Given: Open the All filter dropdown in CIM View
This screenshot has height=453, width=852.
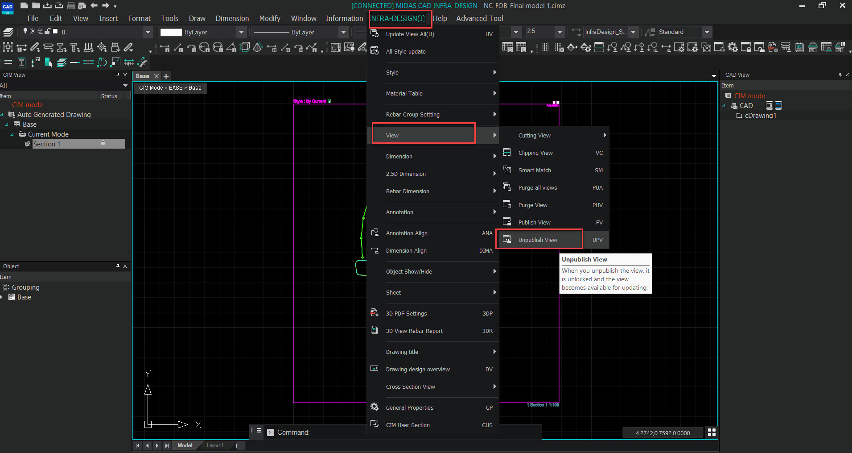Looking at the screenshot, I should [x=125, y=85].
